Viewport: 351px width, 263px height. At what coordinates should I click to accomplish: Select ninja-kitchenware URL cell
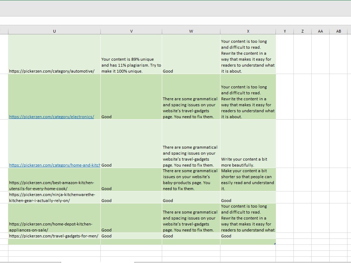pos(54,197)
